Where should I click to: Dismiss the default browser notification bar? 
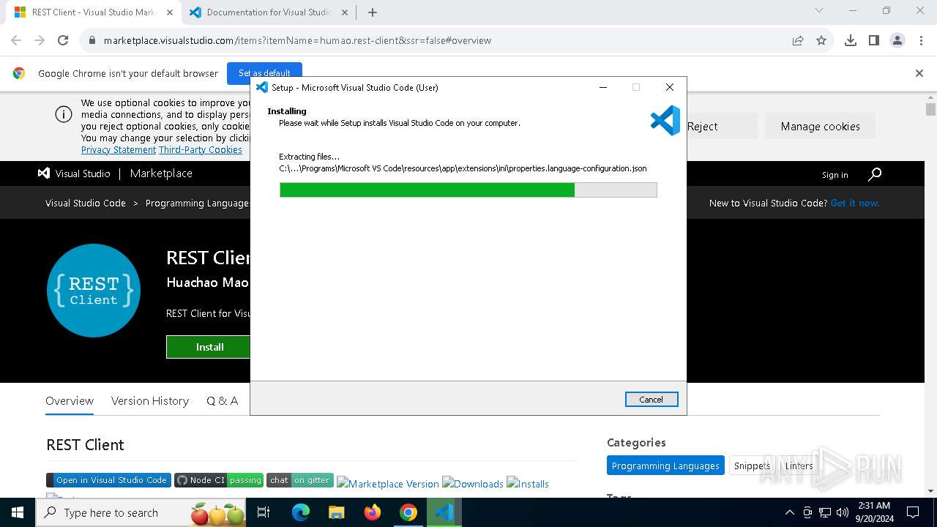tap(919, 73)
